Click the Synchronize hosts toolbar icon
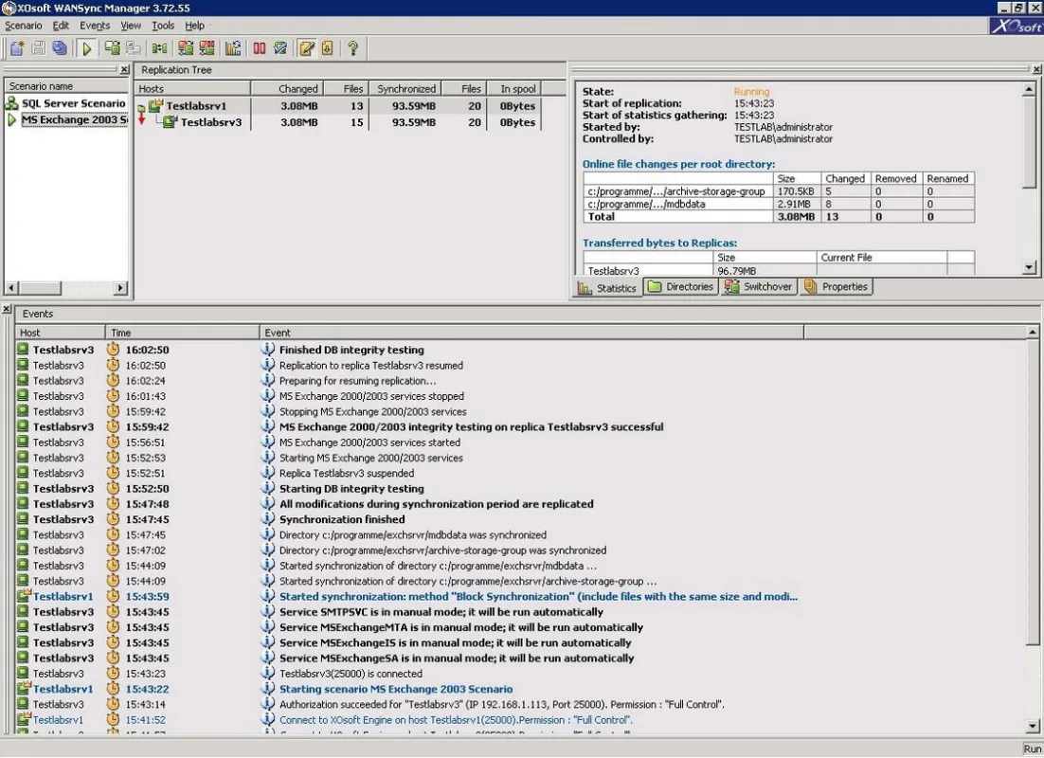 click(113, 48)
